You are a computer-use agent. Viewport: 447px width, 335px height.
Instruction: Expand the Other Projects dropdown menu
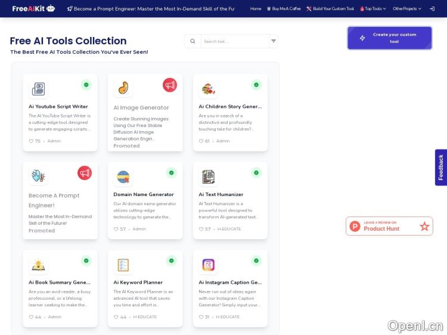[x=406, y=9]
